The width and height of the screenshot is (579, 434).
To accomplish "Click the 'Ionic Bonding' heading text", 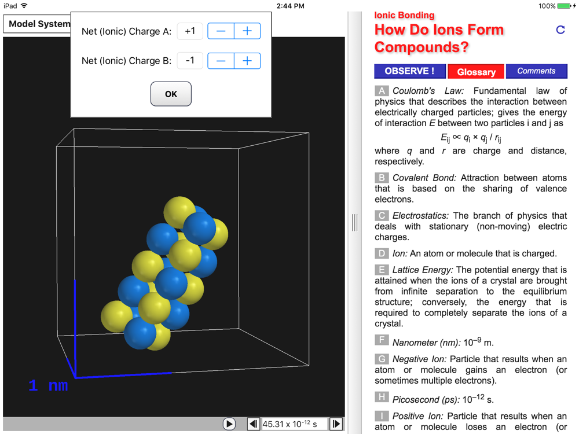I will pyautogui.click(x=404, y=15).
